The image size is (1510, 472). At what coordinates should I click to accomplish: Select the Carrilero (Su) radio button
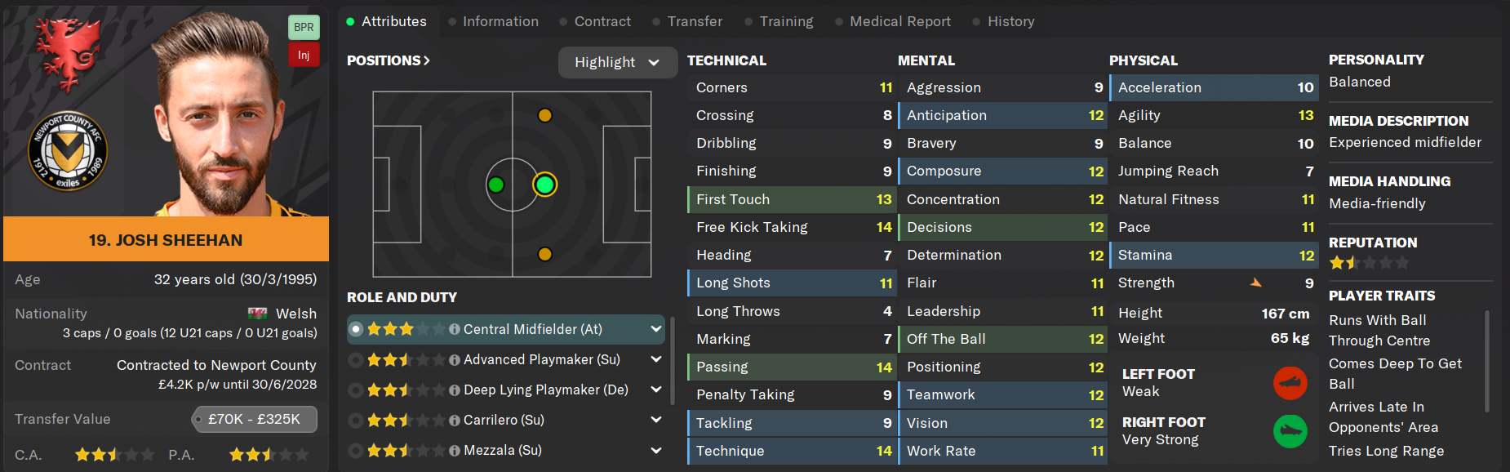[x=356, y=420]
